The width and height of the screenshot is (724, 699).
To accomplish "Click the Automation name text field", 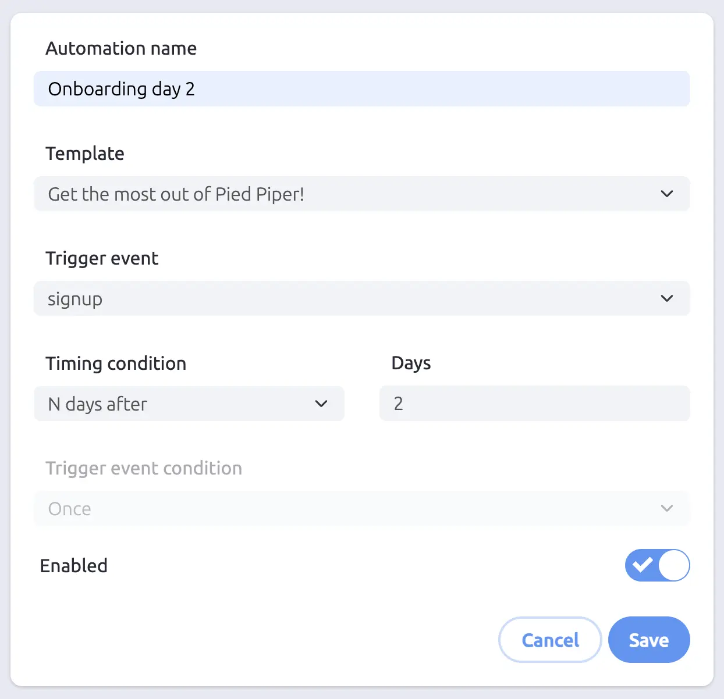I will pos(361,89).
